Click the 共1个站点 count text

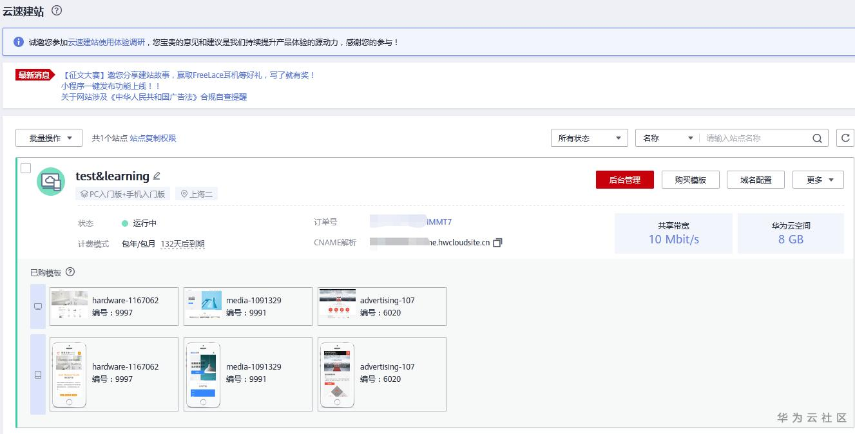[109, 138]
